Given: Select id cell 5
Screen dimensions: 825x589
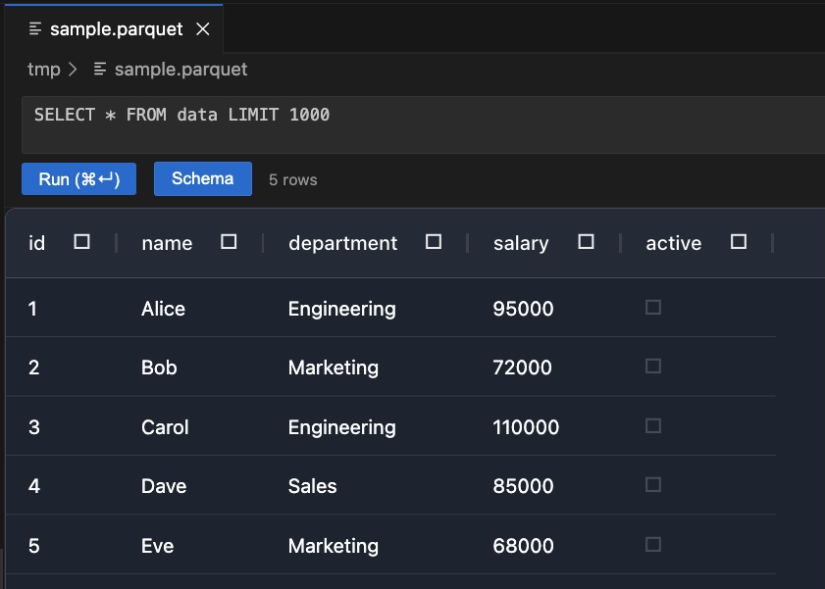Looking at the screenshot, I should pyautogui.click(x=34, y=546).
